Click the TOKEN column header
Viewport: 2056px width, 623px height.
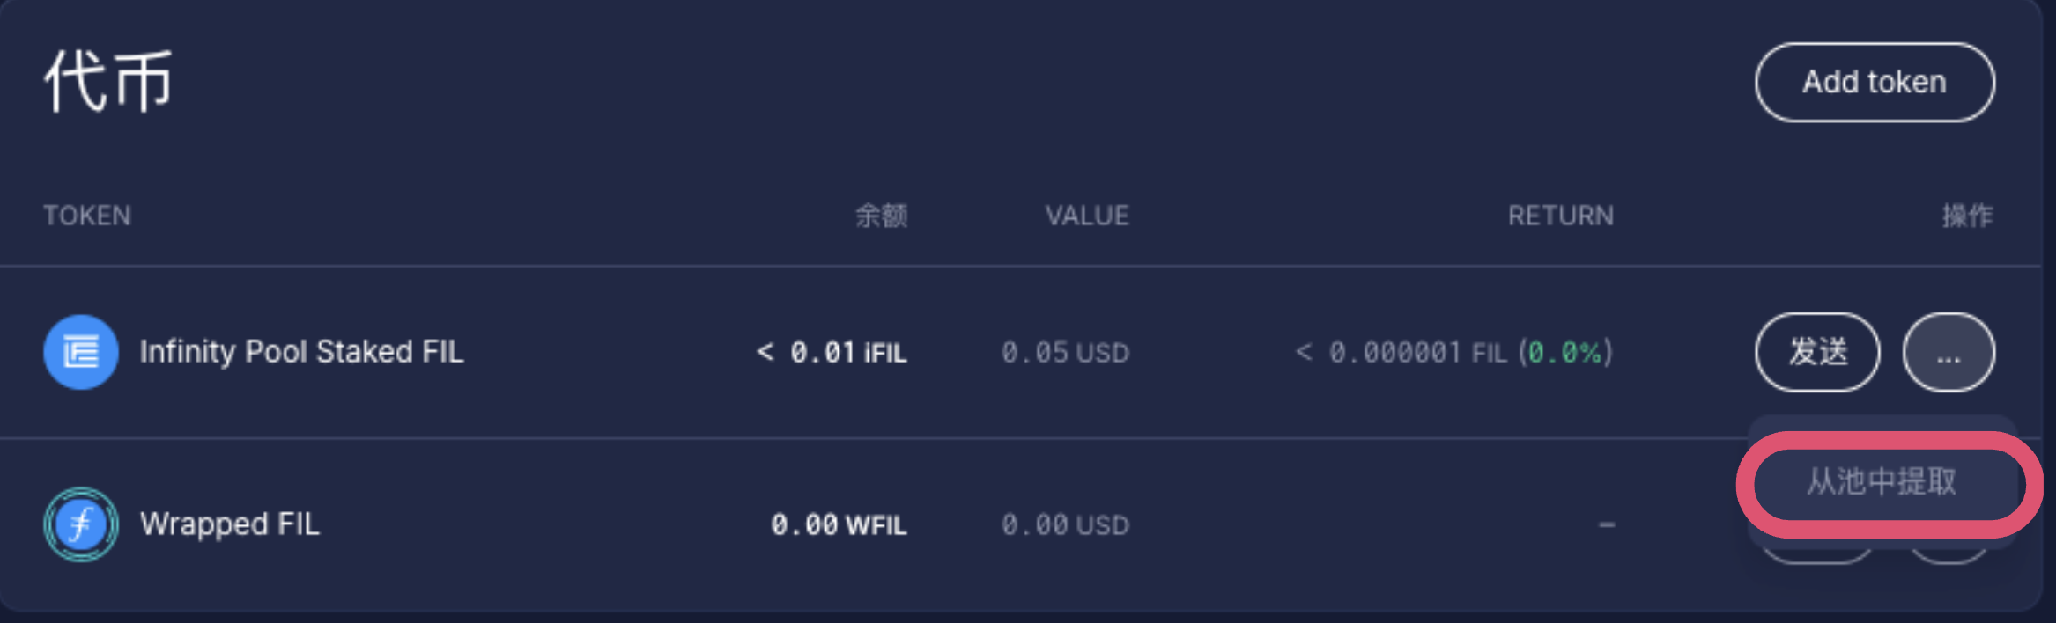tap(86, 216)
